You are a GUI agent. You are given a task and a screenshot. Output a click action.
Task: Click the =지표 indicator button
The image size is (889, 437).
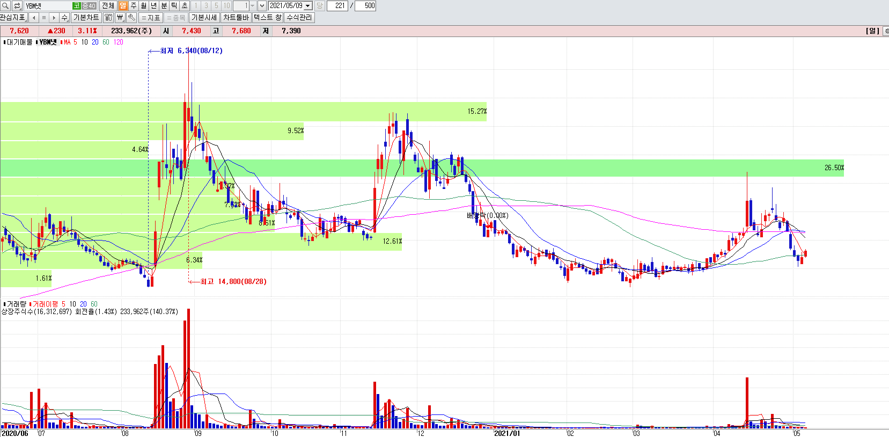151,18
